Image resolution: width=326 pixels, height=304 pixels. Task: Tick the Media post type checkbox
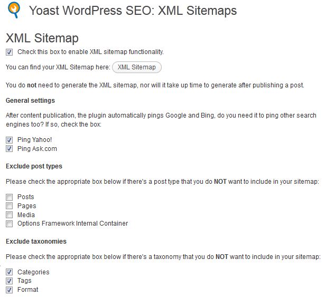[x=9, y=215]
